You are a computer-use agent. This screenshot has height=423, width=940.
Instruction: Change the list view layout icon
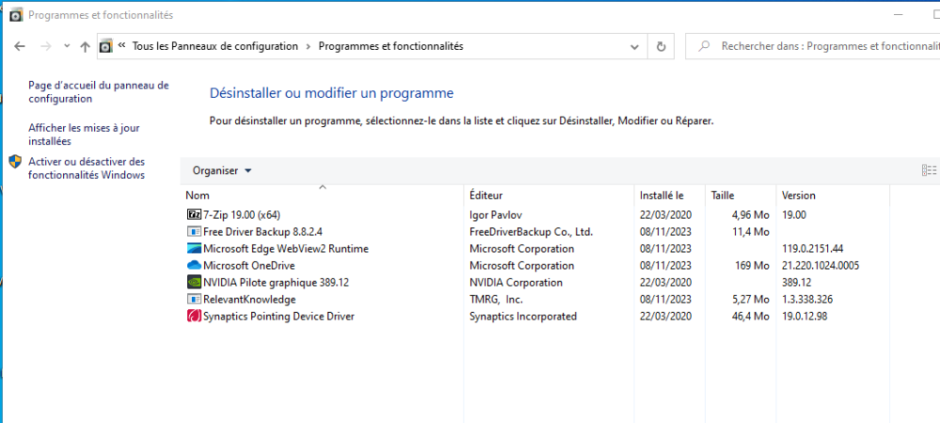pyautogui.click(x=929, y=171)
